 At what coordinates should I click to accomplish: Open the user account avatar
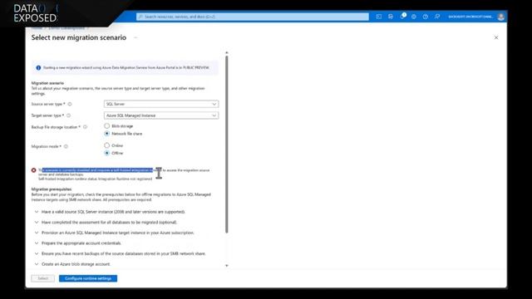500,17
